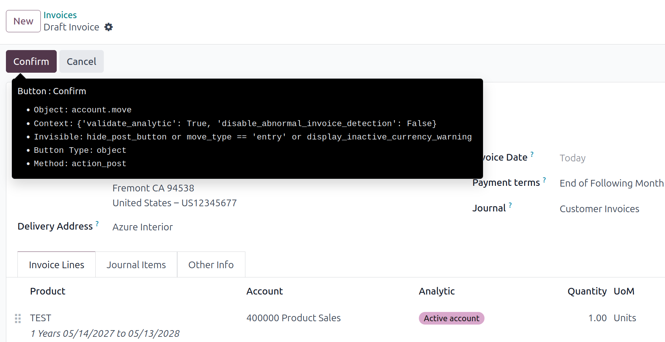Screen dimensions: 665x342
Task: Click the Invoice Date help question mark
Action: coord(532,154)
